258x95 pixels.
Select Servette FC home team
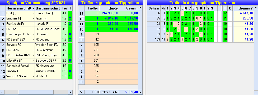tap(19, 45)
